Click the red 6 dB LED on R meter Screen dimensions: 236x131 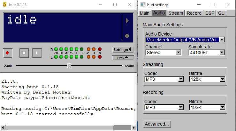(100, 49)
